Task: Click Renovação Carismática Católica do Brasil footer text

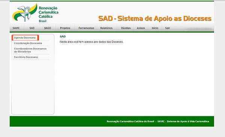Action: coord(130,122)
